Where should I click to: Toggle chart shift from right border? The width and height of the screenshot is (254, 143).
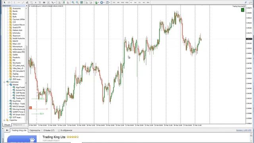coord(91,2)
